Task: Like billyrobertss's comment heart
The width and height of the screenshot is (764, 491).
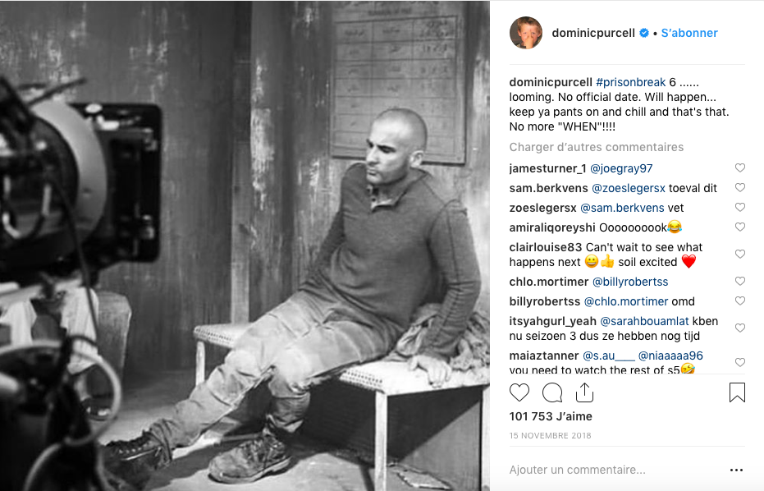Action: point(739,301)
